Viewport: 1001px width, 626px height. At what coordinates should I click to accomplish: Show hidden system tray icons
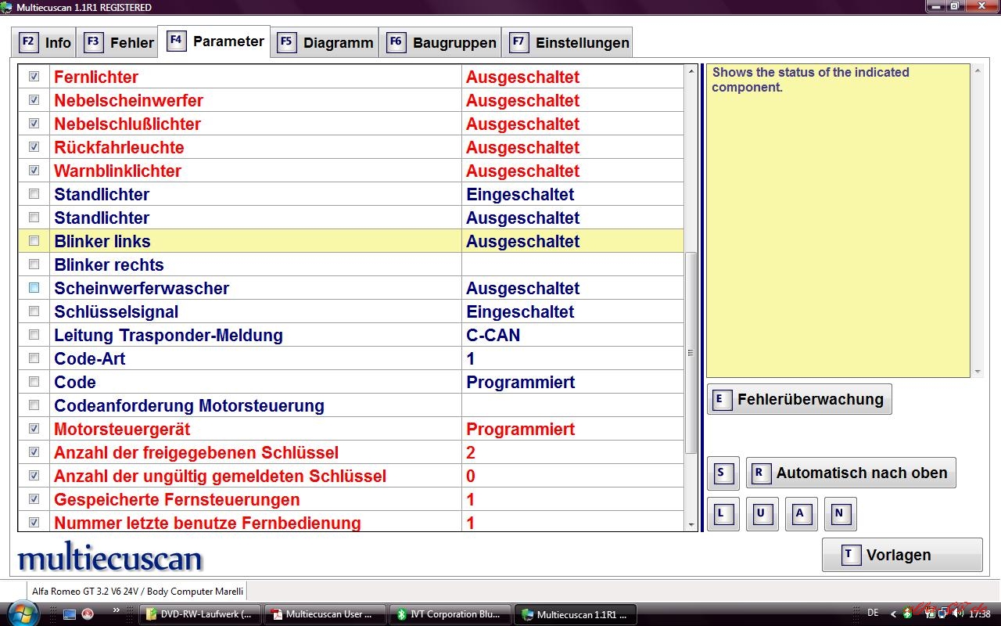click(895, 613)
